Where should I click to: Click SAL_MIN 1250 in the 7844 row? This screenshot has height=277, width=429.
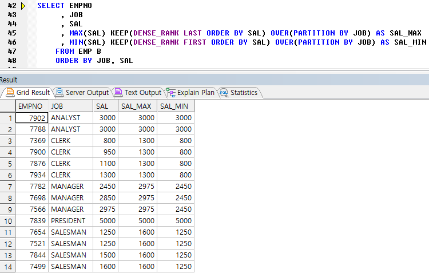click(x=176, y=255)
